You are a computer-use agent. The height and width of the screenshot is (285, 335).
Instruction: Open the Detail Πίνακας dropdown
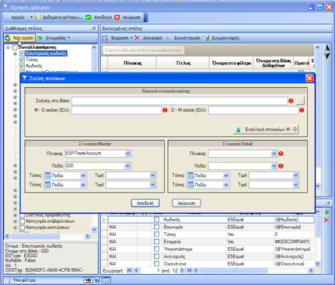pos(274,154)
